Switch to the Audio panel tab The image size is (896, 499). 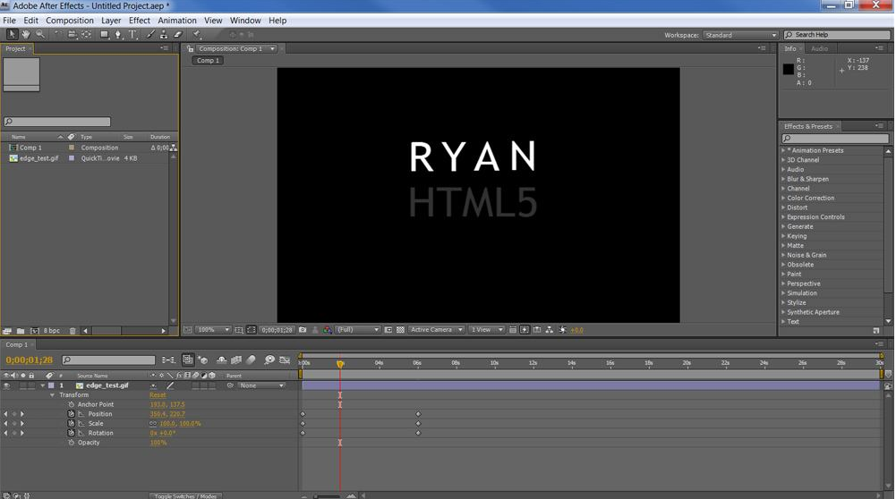click(819, 48)
